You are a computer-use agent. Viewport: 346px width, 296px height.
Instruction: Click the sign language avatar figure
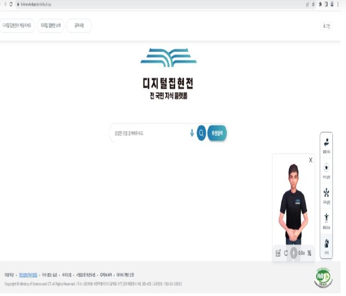(293, 204)
